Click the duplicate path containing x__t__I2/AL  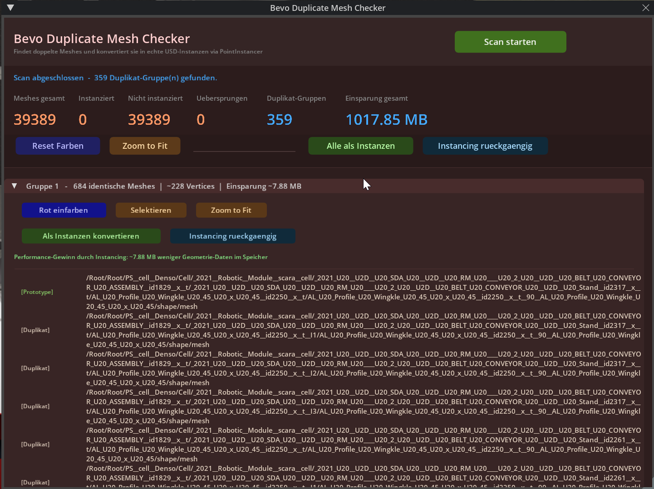point(364,368)
